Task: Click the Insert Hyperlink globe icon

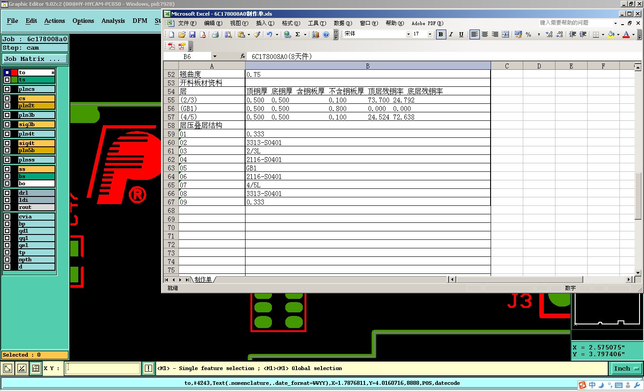Action: [x=287, y=34]
